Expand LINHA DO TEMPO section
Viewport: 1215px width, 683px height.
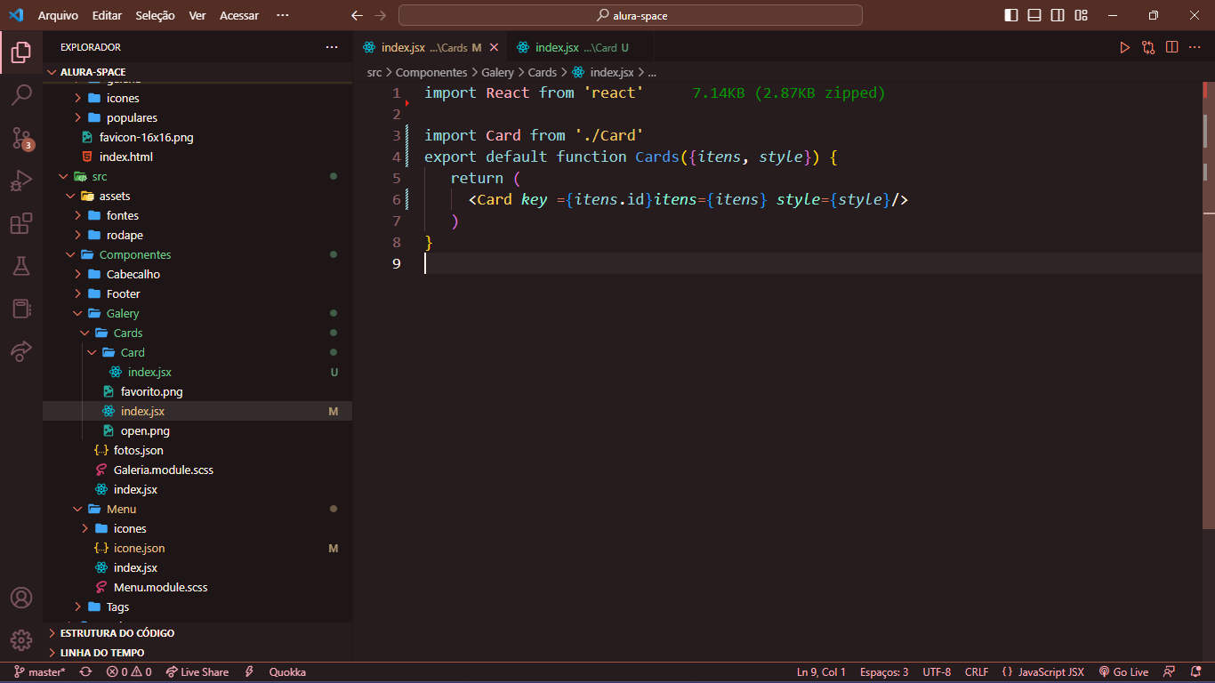[x=102, y=653]
